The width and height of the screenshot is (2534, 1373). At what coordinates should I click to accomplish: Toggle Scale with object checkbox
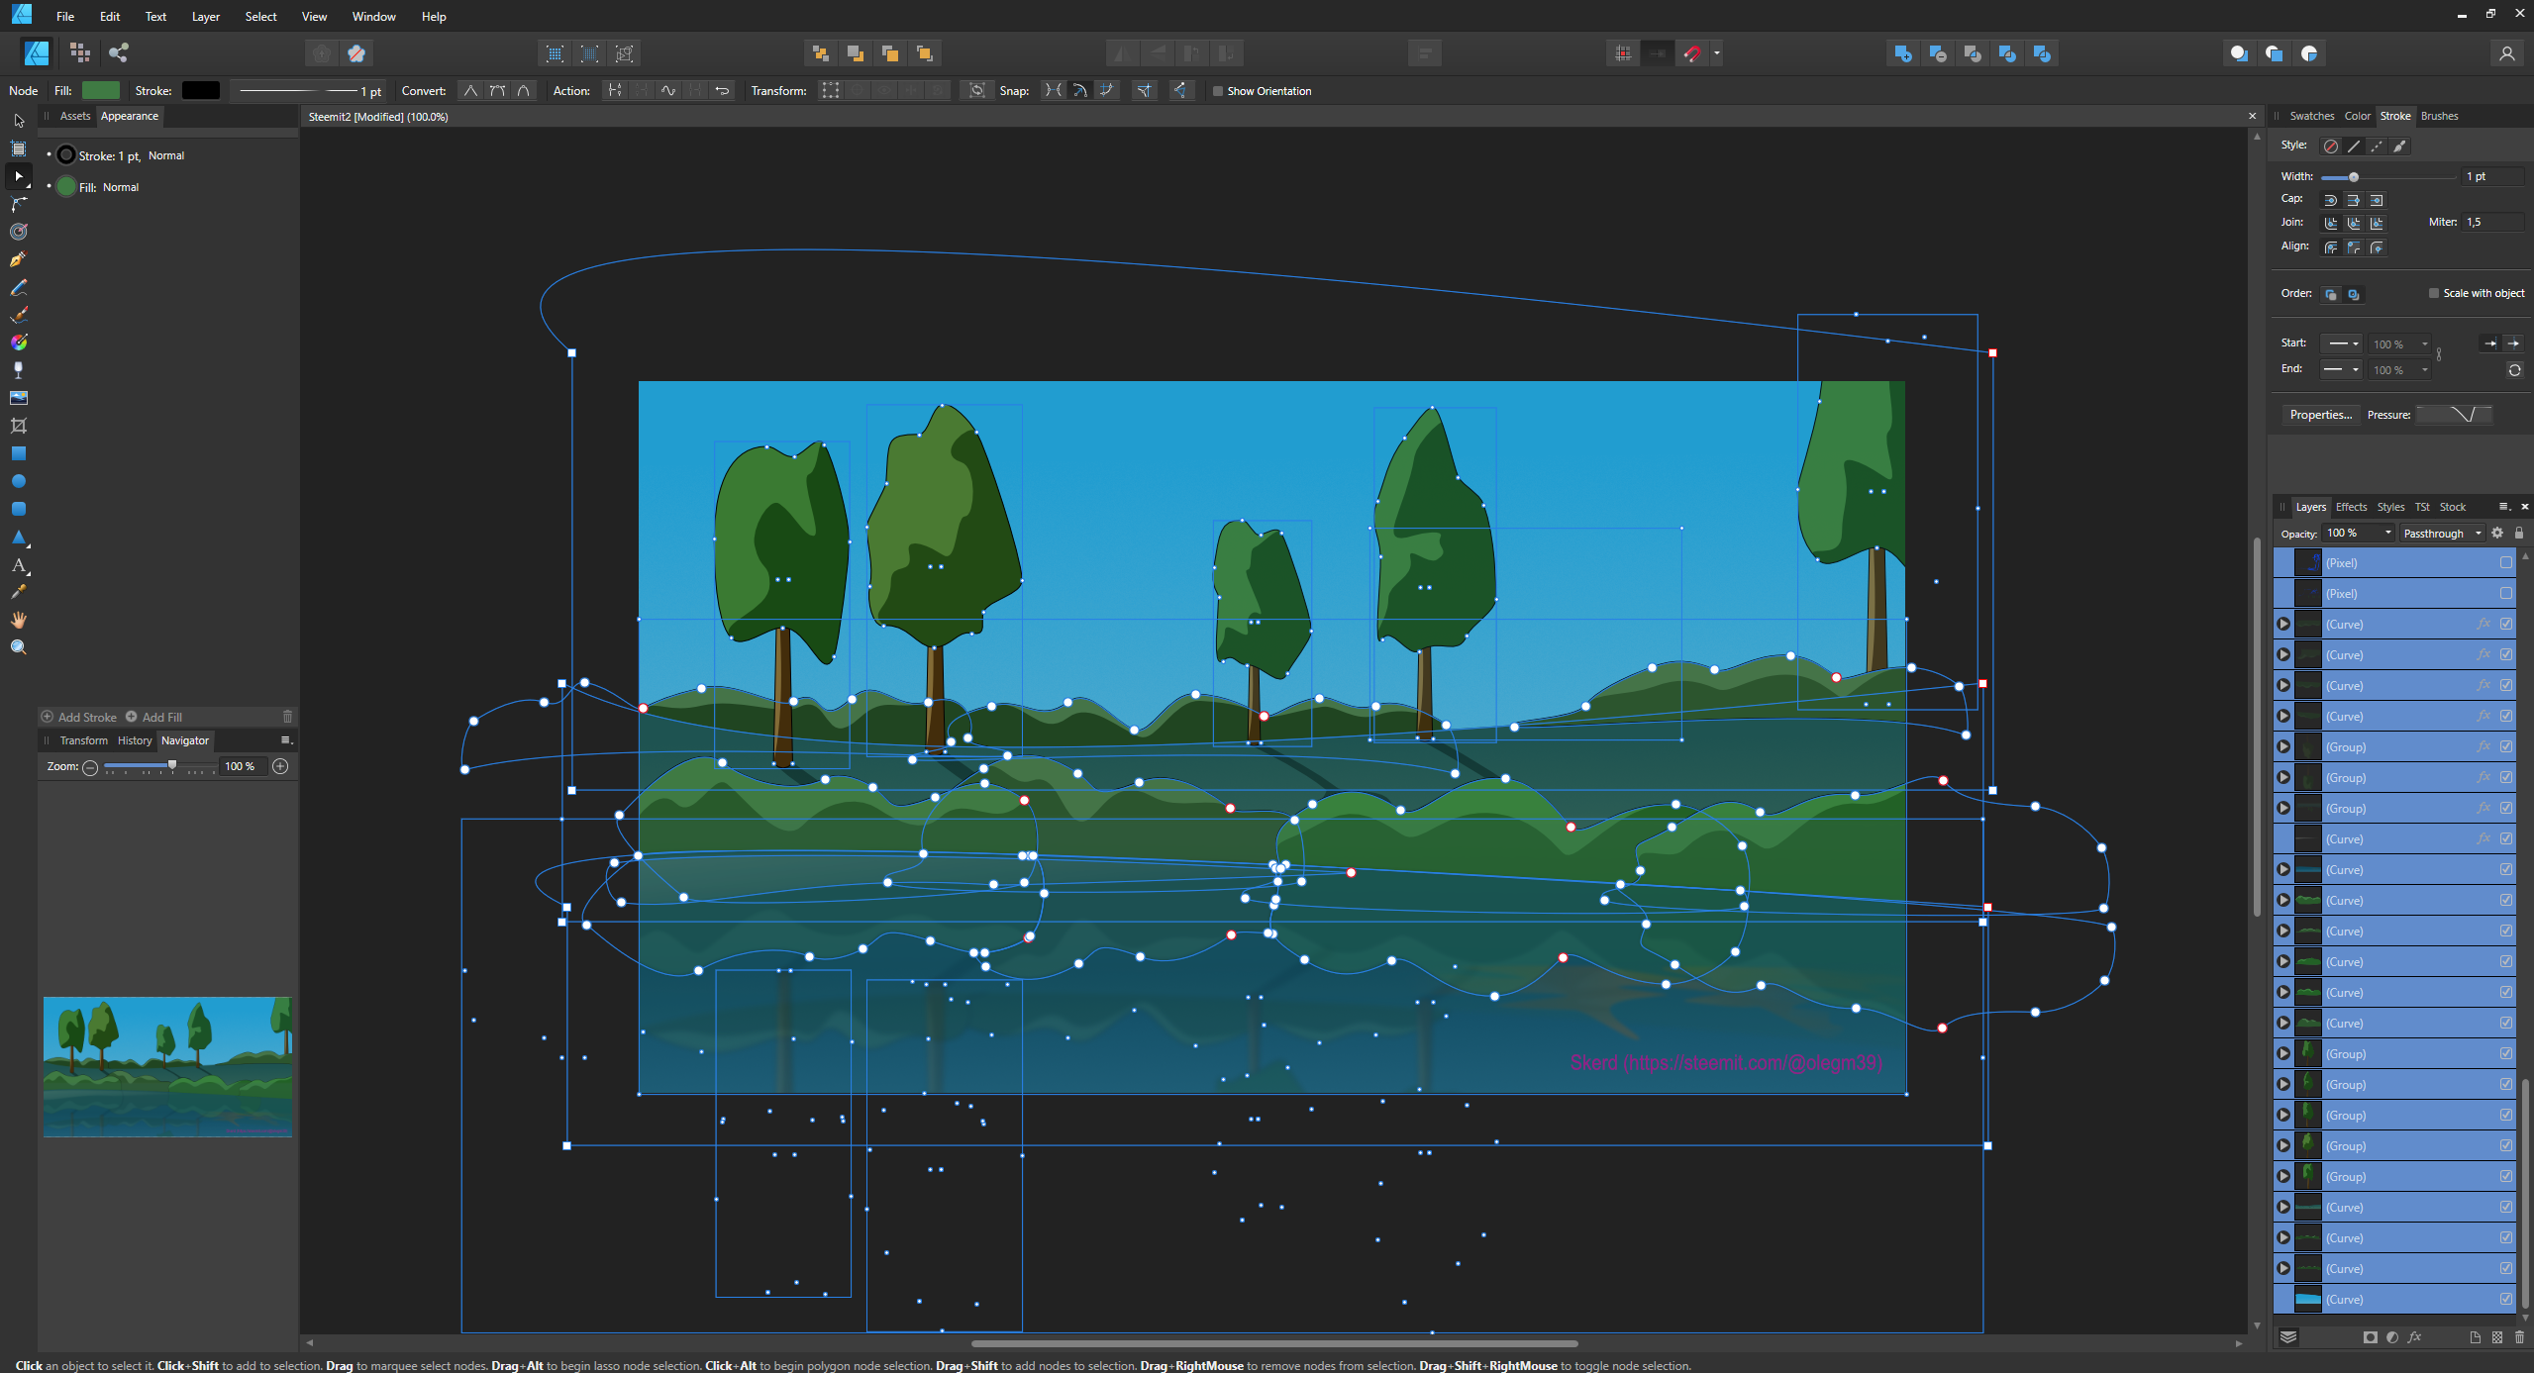2433,293
